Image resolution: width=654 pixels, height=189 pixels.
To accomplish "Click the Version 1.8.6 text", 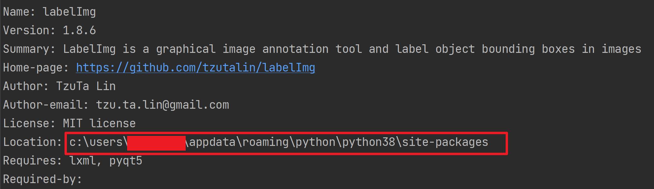I will [49, 30].
